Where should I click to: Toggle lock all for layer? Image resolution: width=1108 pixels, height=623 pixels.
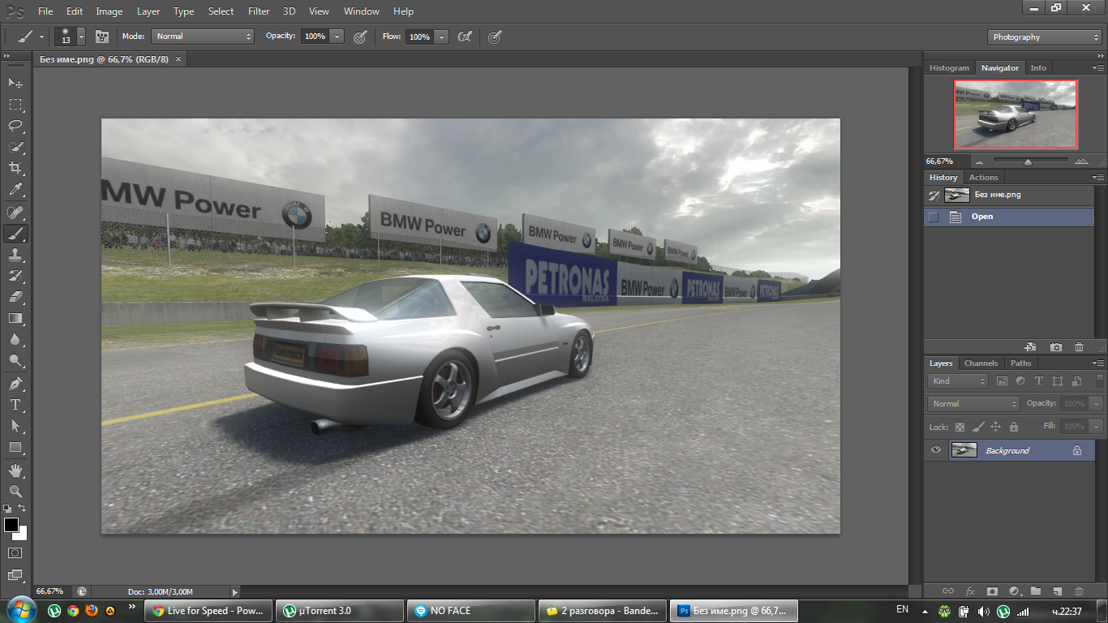(x=1012, y=426)
